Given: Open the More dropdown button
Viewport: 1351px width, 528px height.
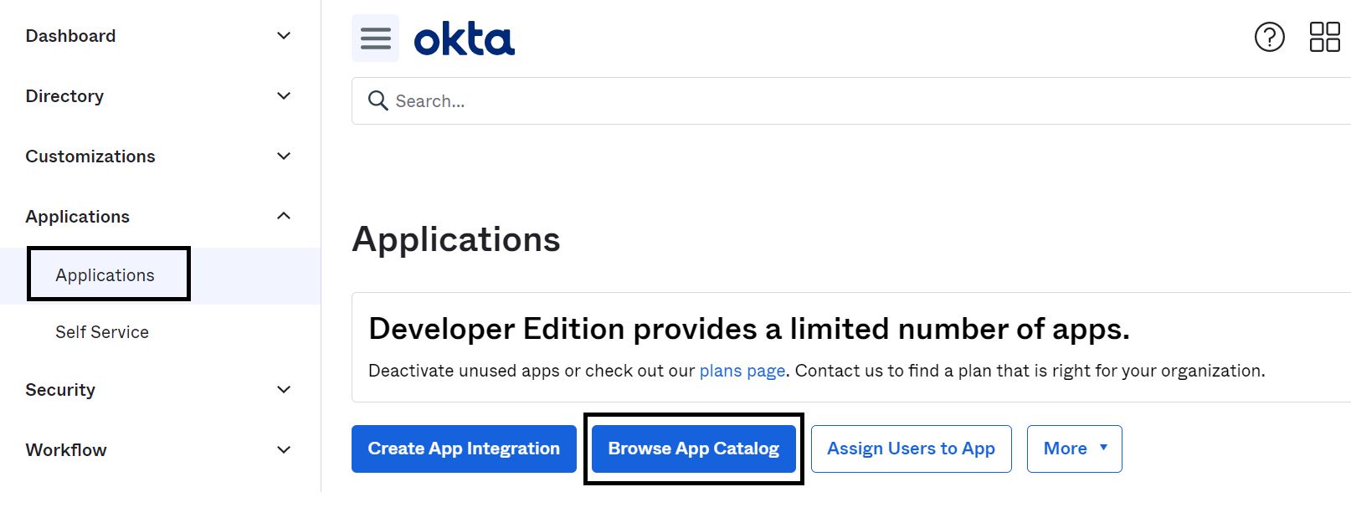Looking at the screenshot, I should tap(1075, 449).
